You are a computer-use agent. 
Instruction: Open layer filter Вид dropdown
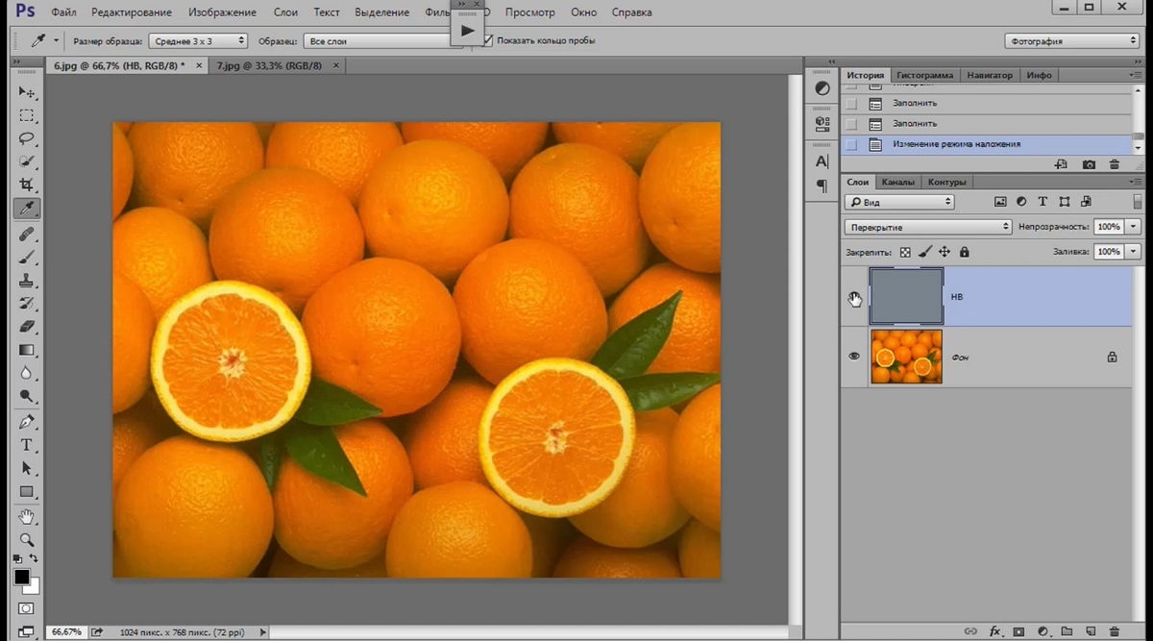click(x=899, y=202)
